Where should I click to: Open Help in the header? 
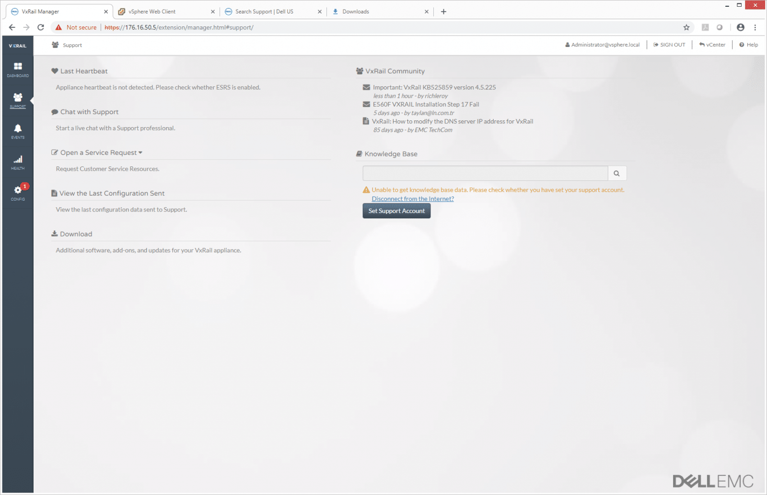749,45
